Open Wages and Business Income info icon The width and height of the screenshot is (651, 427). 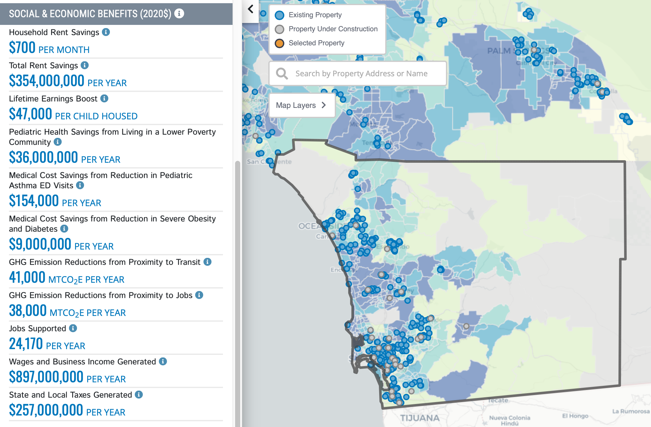click(x=163, y=361)
